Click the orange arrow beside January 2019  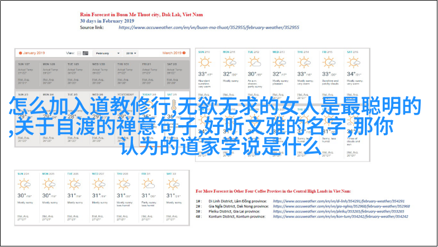tap(20, 53)
